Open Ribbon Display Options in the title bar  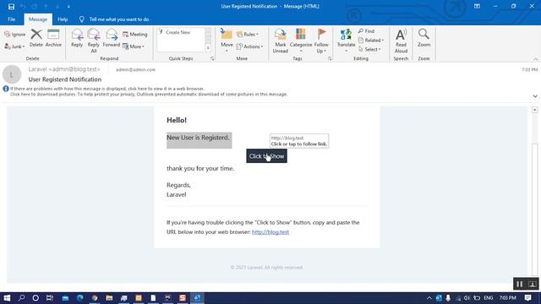coord(477,6)
